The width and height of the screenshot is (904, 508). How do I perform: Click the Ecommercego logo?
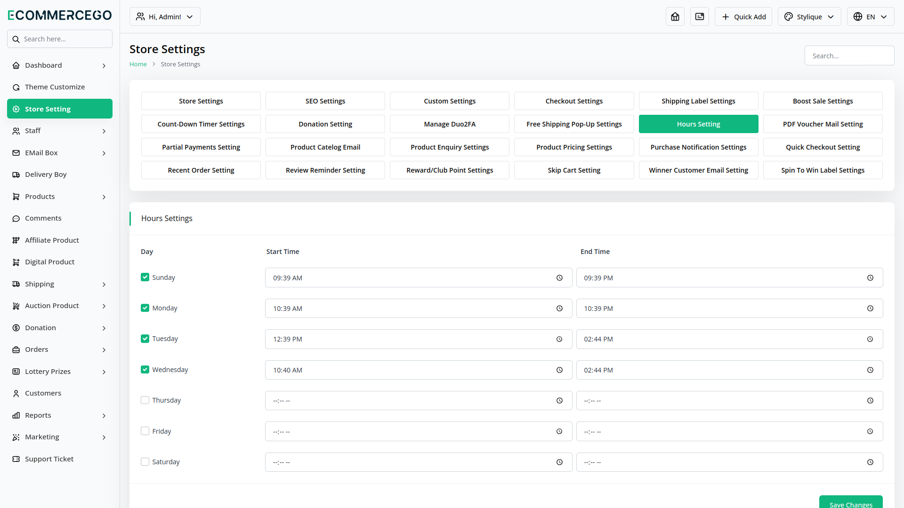[x=60, y=15]
